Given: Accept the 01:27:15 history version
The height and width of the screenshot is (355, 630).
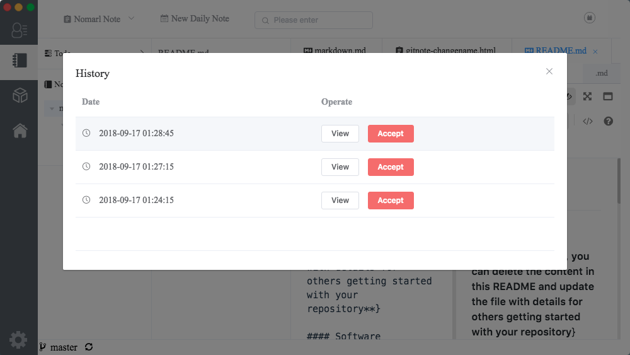Looking at the screenshot, I should (391, 167).
